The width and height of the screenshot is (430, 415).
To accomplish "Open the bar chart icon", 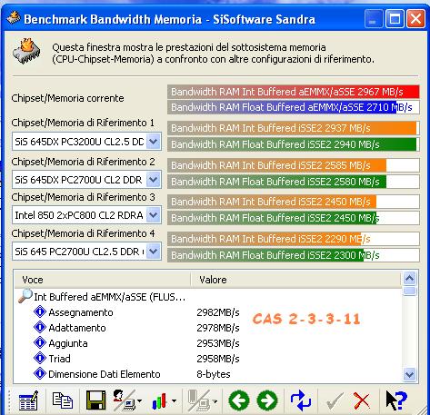I will click(x=160, y=401).
